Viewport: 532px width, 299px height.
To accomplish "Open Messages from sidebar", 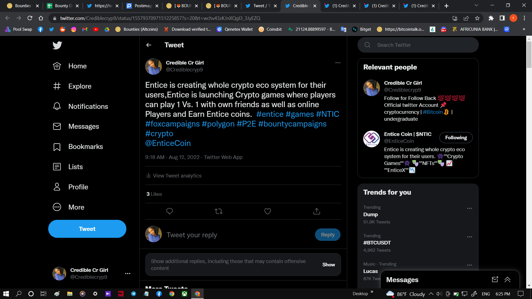I will [76, 127].
